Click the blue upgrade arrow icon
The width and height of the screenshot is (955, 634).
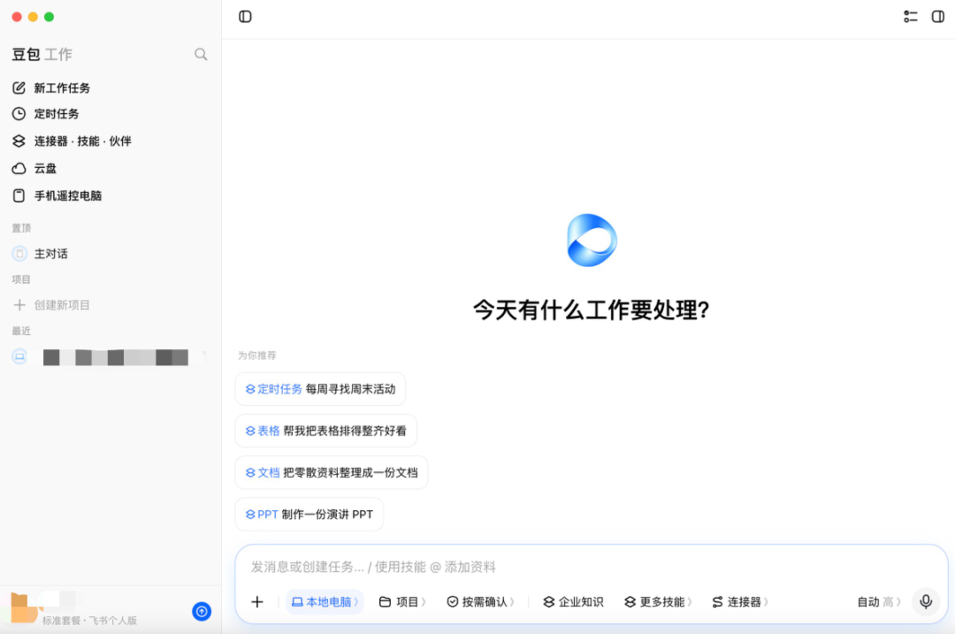pyautogui.click(x=202, y=611)
